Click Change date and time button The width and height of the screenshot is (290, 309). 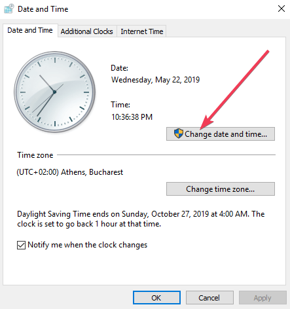[221, 134]
